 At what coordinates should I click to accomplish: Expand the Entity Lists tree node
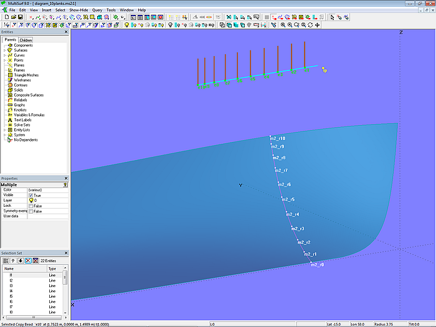4,130
